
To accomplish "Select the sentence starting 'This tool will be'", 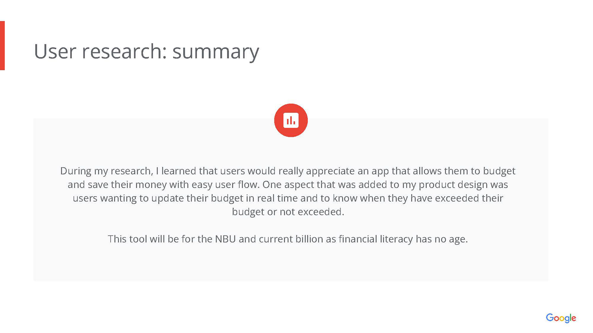I will (288, 239).
